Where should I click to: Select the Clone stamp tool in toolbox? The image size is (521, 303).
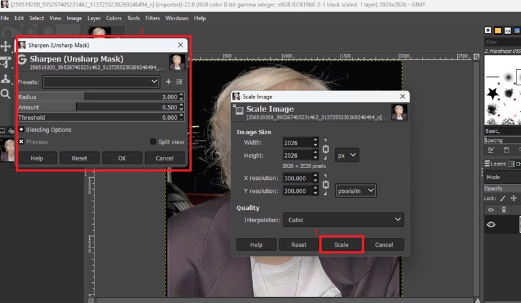pyautogui.click(x=5, y=79)
